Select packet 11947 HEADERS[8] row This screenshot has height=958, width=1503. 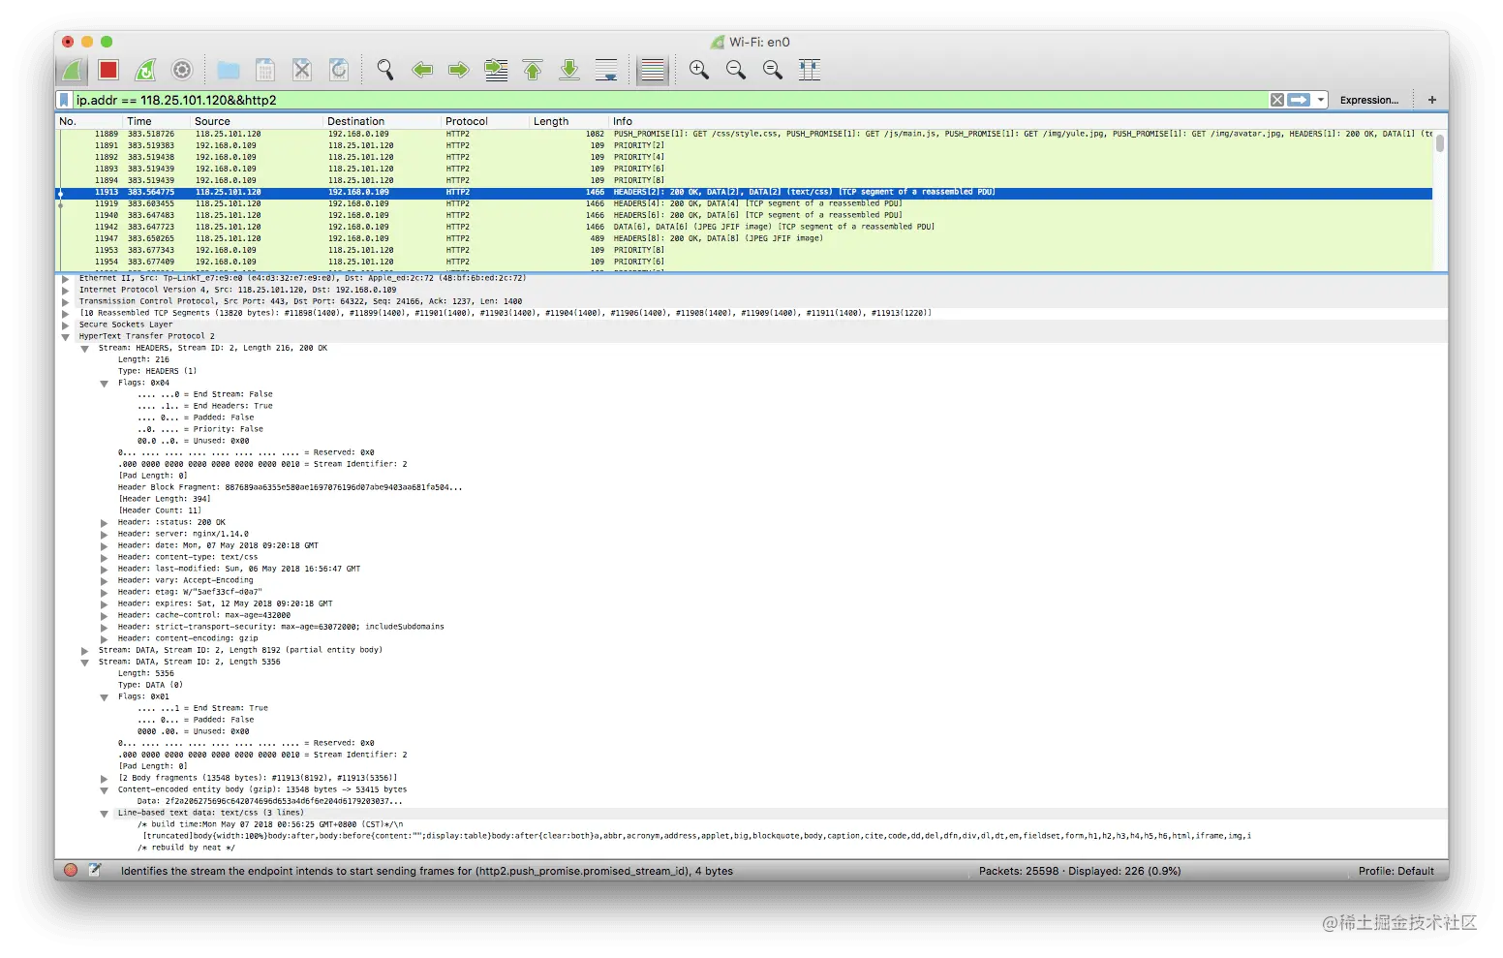tap(744, 239)
